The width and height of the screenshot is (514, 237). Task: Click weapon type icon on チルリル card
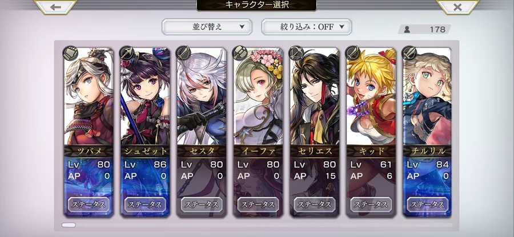[409, 53]
